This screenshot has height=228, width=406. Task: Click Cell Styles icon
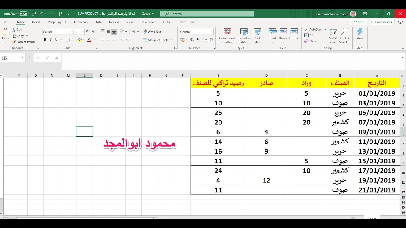(257, 32)
